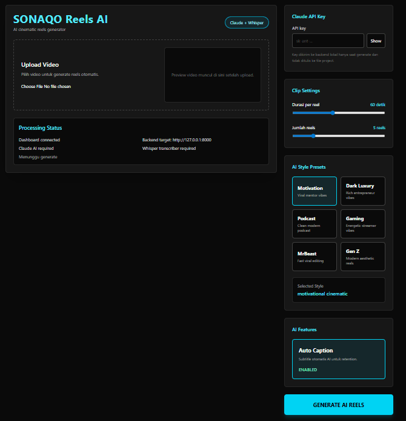Viewport: 406px width, 421px height.
Task: Click the Pilih video untuk generate text
Action: (x=60, y=75)
